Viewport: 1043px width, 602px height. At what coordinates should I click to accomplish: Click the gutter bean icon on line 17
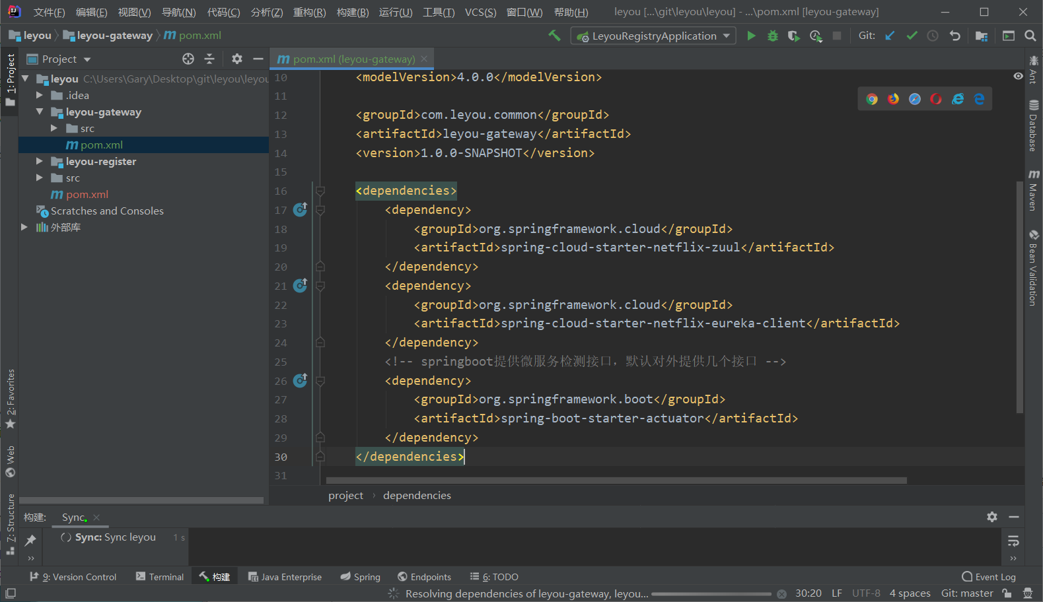click(300, 209)
